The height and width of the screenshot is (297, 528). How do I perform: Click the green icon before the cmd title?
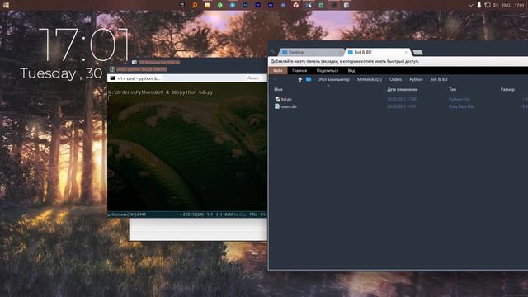(x=112, y=69)
